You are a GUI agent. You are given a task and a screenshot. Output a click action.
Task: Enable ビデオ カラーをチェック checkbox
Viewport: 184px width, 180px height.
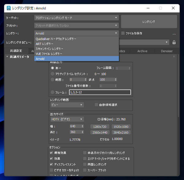[51, 170]
